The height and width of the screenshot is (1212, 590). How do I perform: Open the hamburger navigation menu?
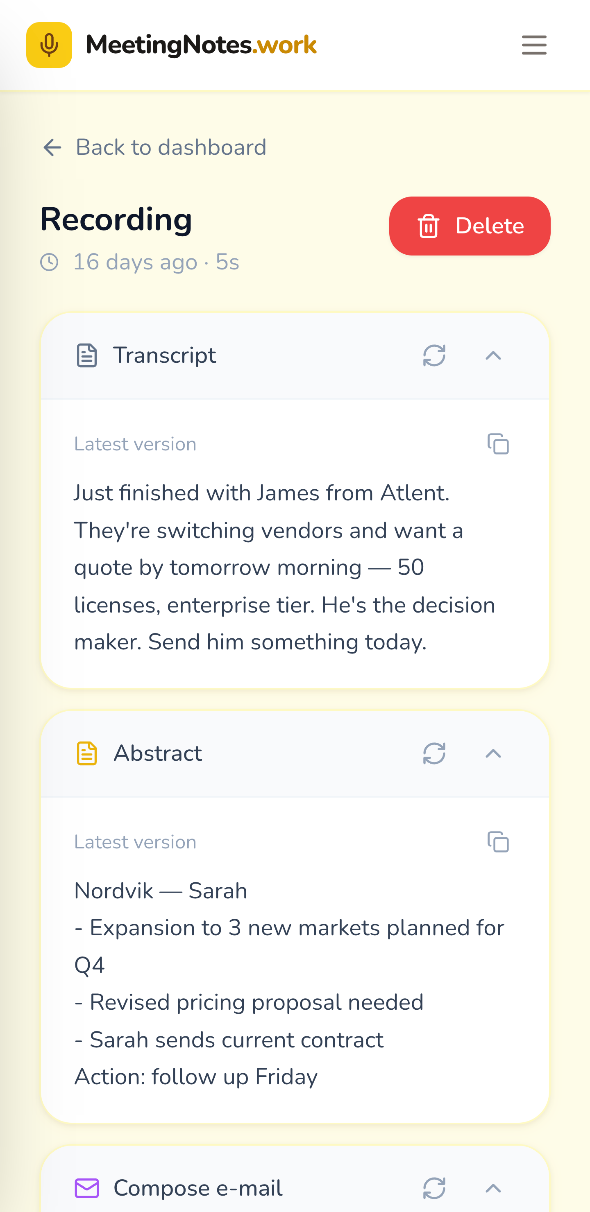[x=533, y=45]
